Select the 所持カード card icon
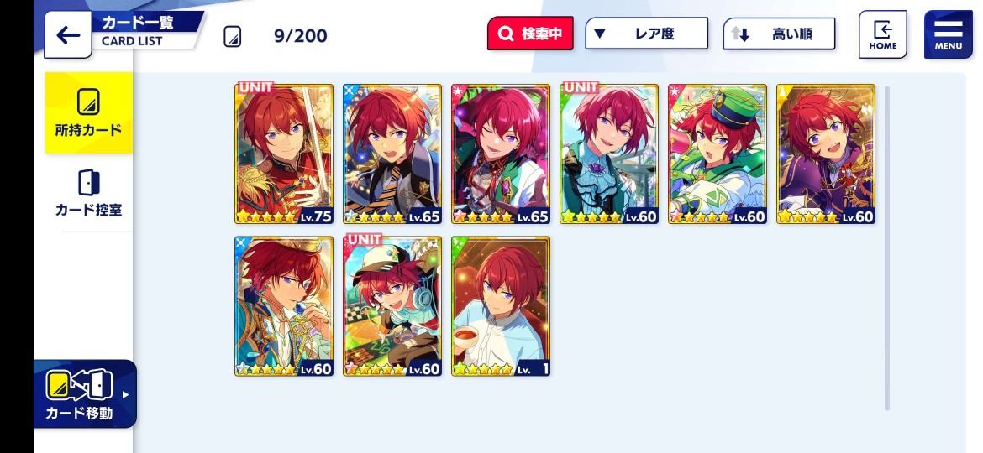983x453 pixels. (88, 102)
